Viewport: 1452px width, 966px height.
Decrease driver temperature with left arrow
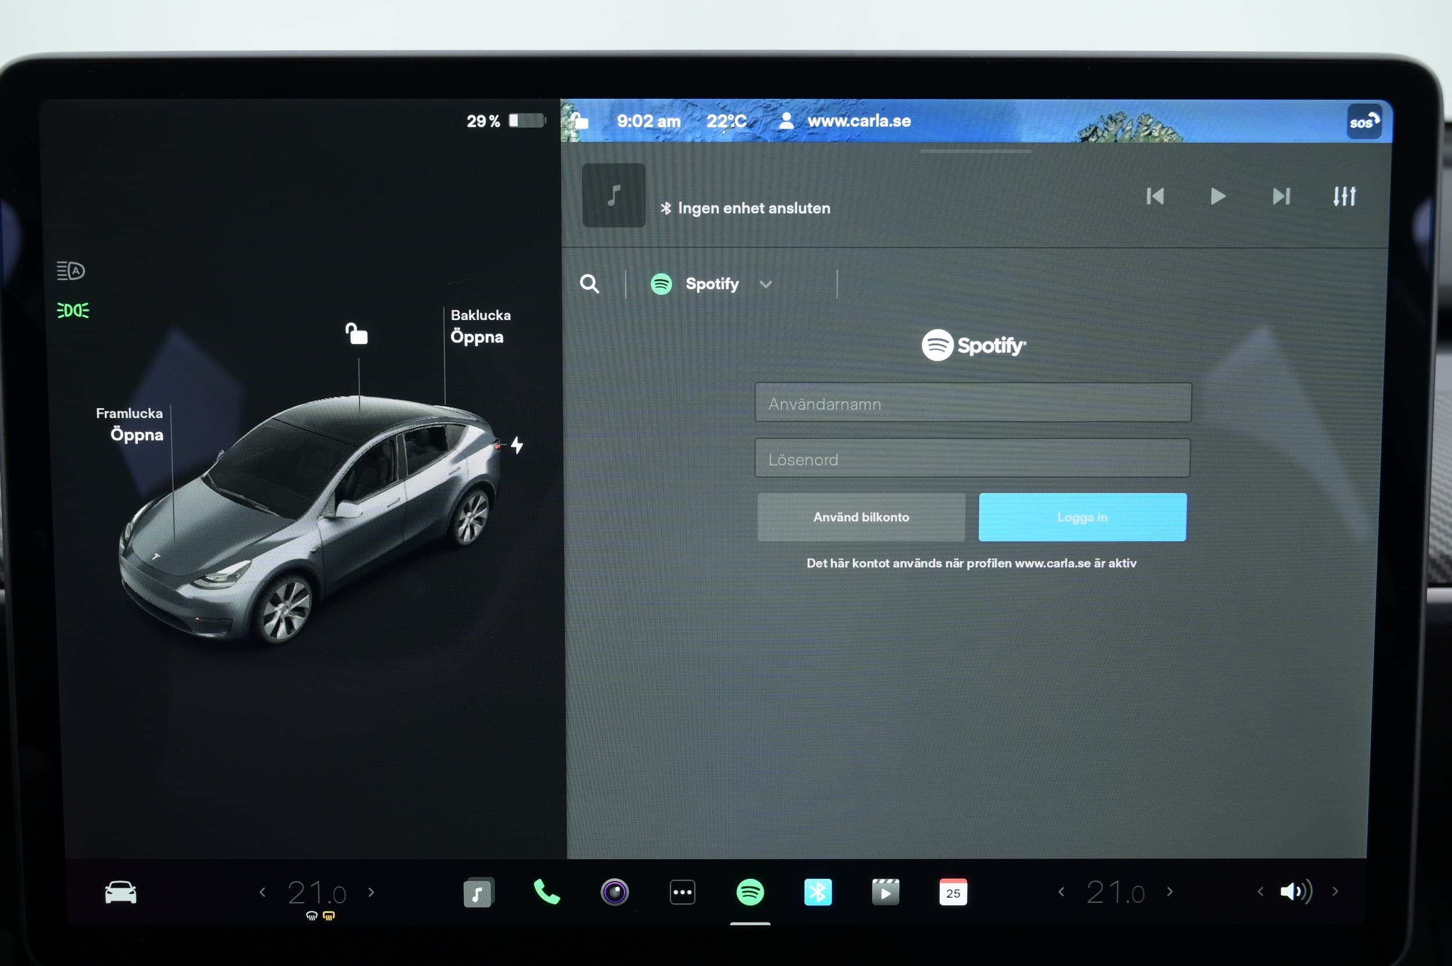[263, 892]
